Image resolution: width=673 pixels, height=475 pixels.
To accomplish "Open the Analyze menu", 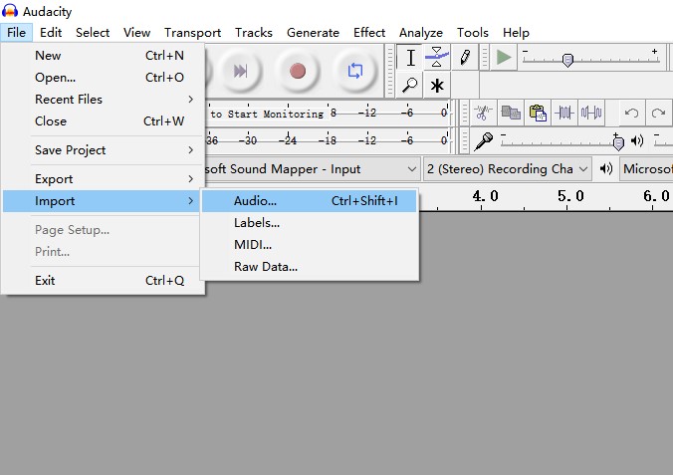I will tap(420, 33).
